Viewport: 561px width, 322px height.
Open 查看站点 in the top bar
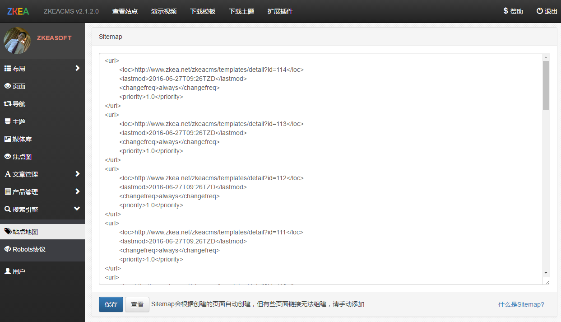point(125,11)
